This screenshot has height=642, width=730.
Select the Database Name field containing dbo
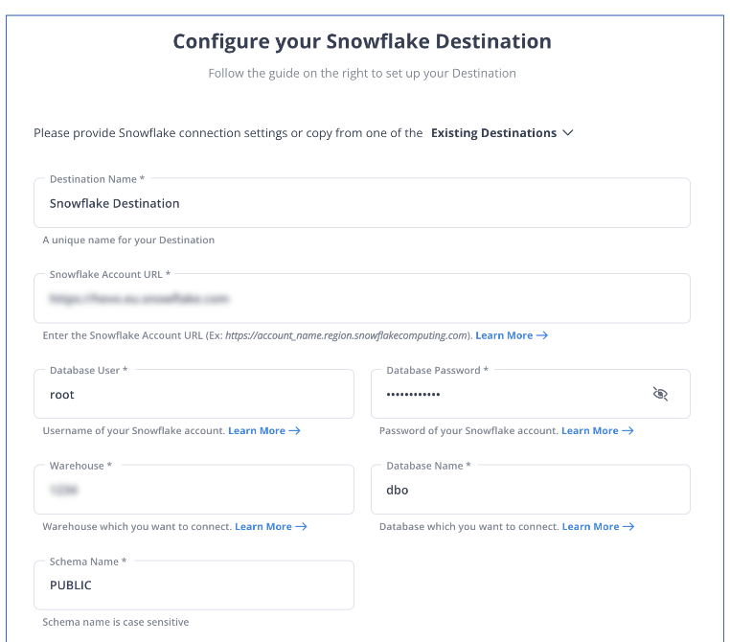point(531,490)
